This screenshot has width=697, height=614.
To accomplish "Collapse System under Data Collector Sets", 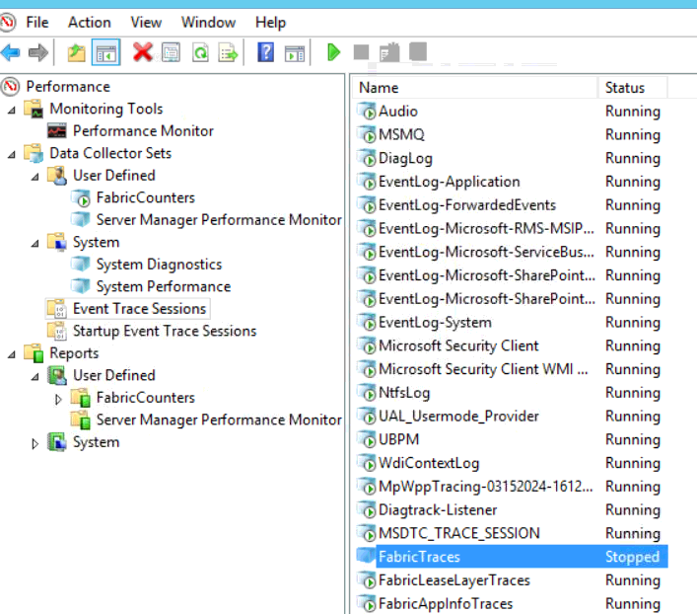I will pos(35,244).
